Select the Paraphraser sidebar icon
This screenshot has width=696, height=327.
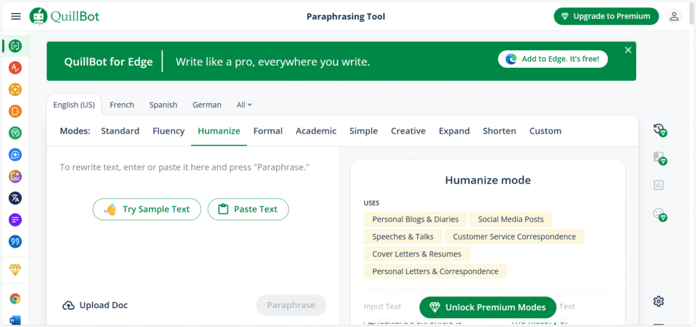[15, 45]
